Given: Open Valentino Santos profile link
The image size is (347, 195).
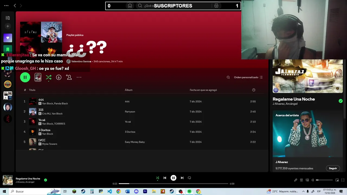Looking at the screenshot, I should (81, 61).
